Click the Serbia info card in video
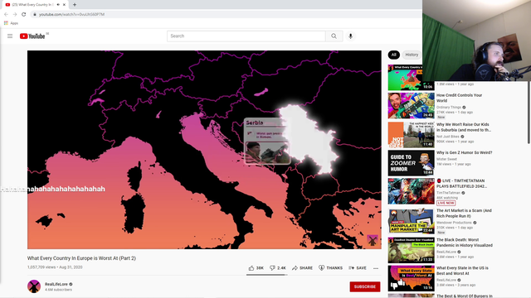This screenshot has width=531, height=298. pyautogui.click(x=267, y=142)
